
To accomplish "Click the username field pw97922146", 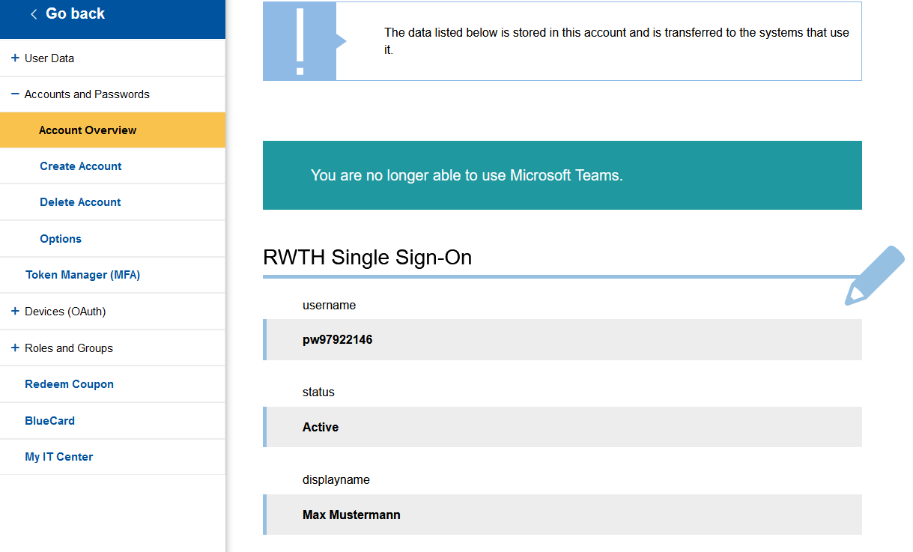I will [562, 340].
